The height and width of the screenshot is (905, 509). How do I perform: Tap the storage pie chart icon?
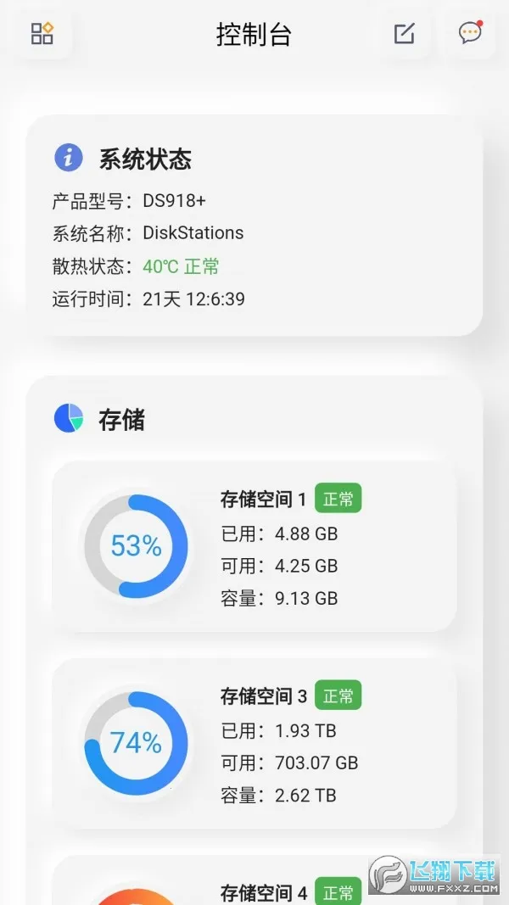tap(69, 418)
